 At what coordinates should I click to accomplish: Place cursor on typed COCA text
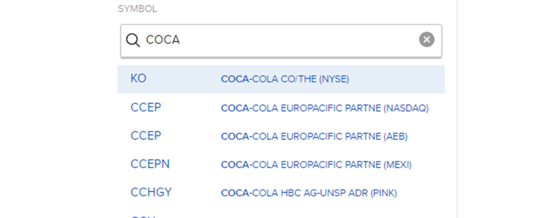pyautogui.click(x=163, y=40)
